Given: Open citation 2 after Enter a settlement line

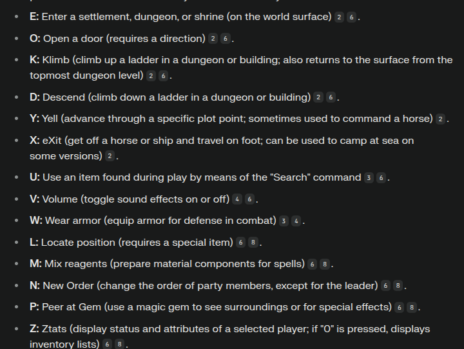Looking at the screenshot, I should pyautogui.click(x=339, y=17).
